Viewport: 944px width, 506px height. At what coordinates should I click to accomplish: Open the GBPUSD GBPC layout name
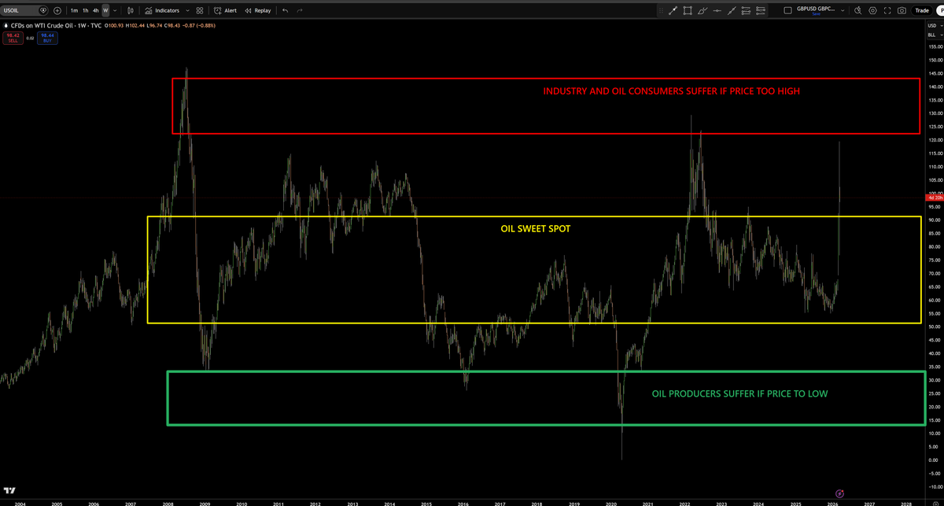point(815,9)
